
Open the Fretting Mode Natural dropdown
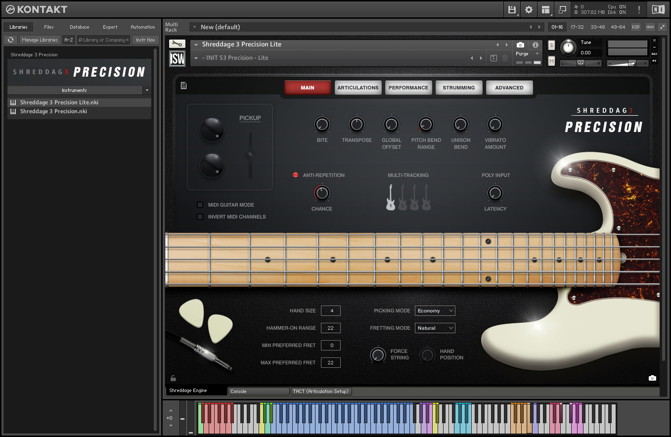click(435, 328)
